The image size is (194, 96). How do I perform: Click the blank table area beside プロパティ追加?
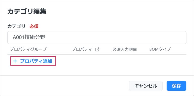121,61
